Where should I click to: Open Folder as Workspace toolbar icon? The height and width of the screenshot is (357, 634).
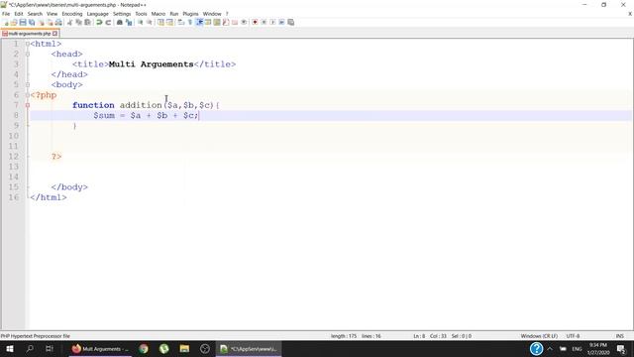tap(235, 22)
